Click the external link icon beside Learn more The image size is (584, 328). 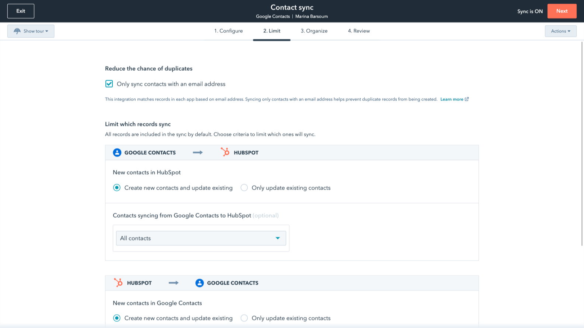(x=467, y=99)
